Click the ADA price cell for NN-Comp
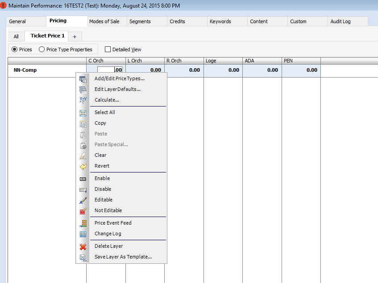Screen dimensions: 378x283 click(262, 71)
